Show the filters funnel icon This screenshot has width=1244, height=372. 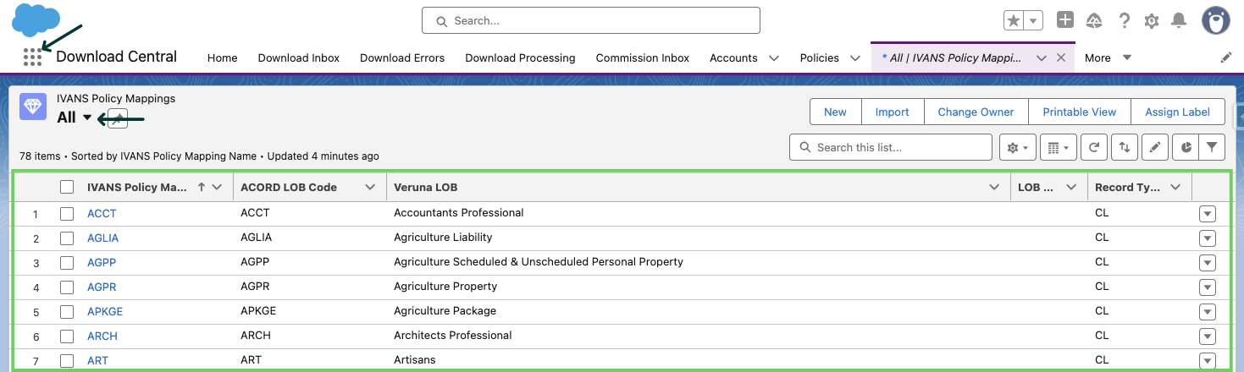pos(1212,147)
